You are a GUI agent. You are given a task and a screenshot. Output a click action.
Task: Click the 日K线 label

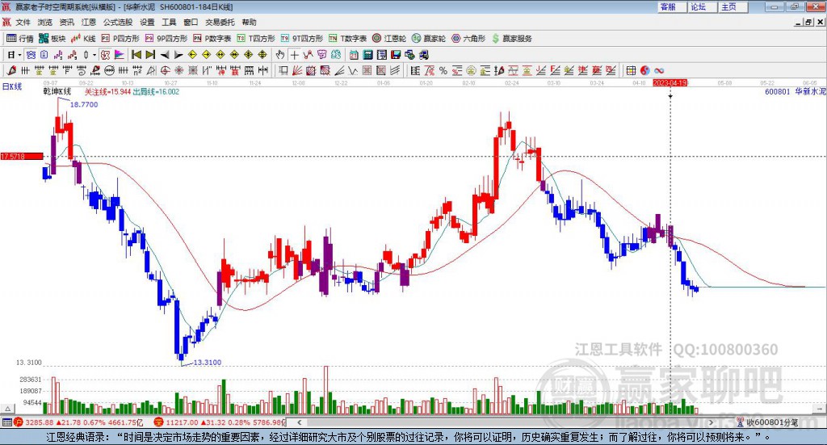click(12, 86)
